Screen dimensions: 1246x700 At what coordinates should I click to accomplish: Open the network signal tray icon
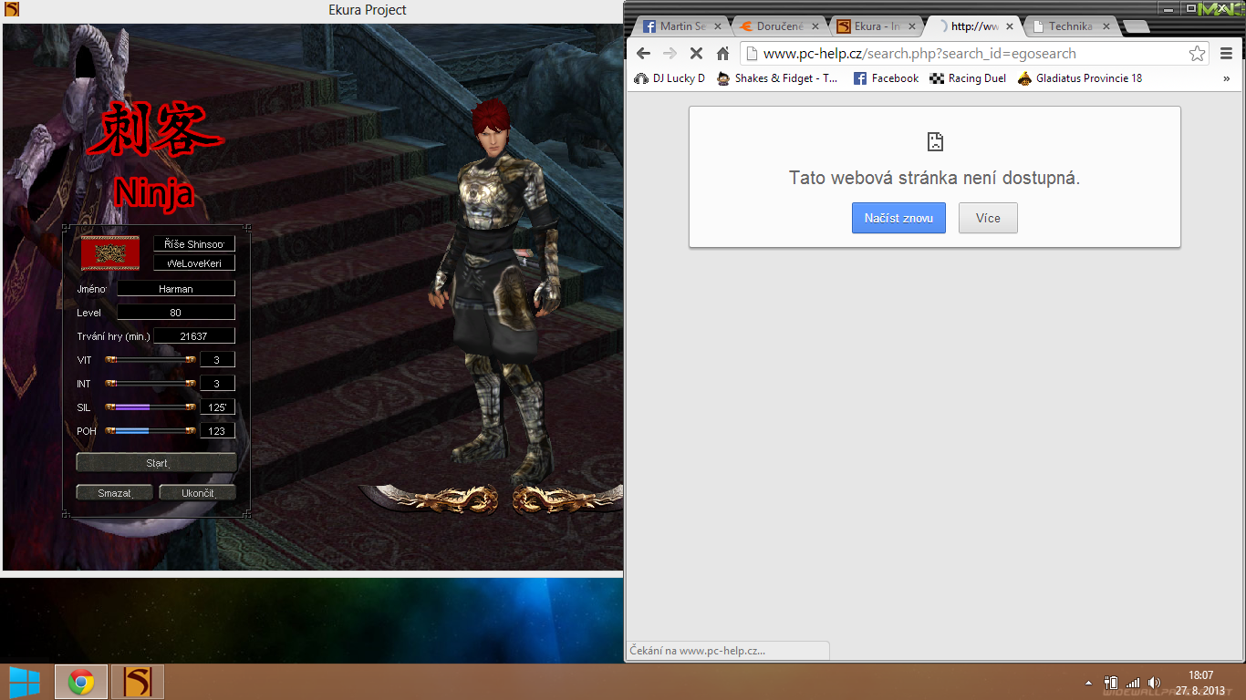tap(1133, 682)
